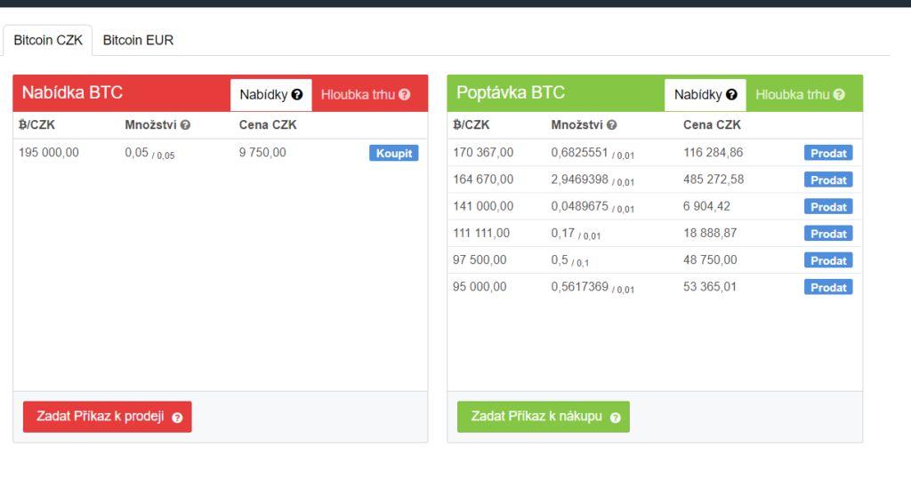The image size is (911, 478).
Task: Click the 0,6825551 quantity value
Action: 580,153
